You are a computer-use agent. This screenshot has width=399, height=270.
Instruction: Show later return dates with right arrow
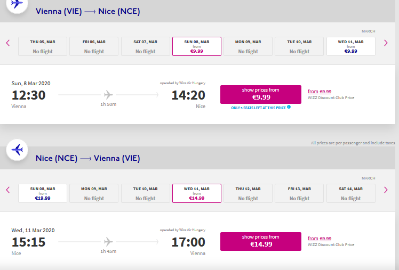point(386,190)
